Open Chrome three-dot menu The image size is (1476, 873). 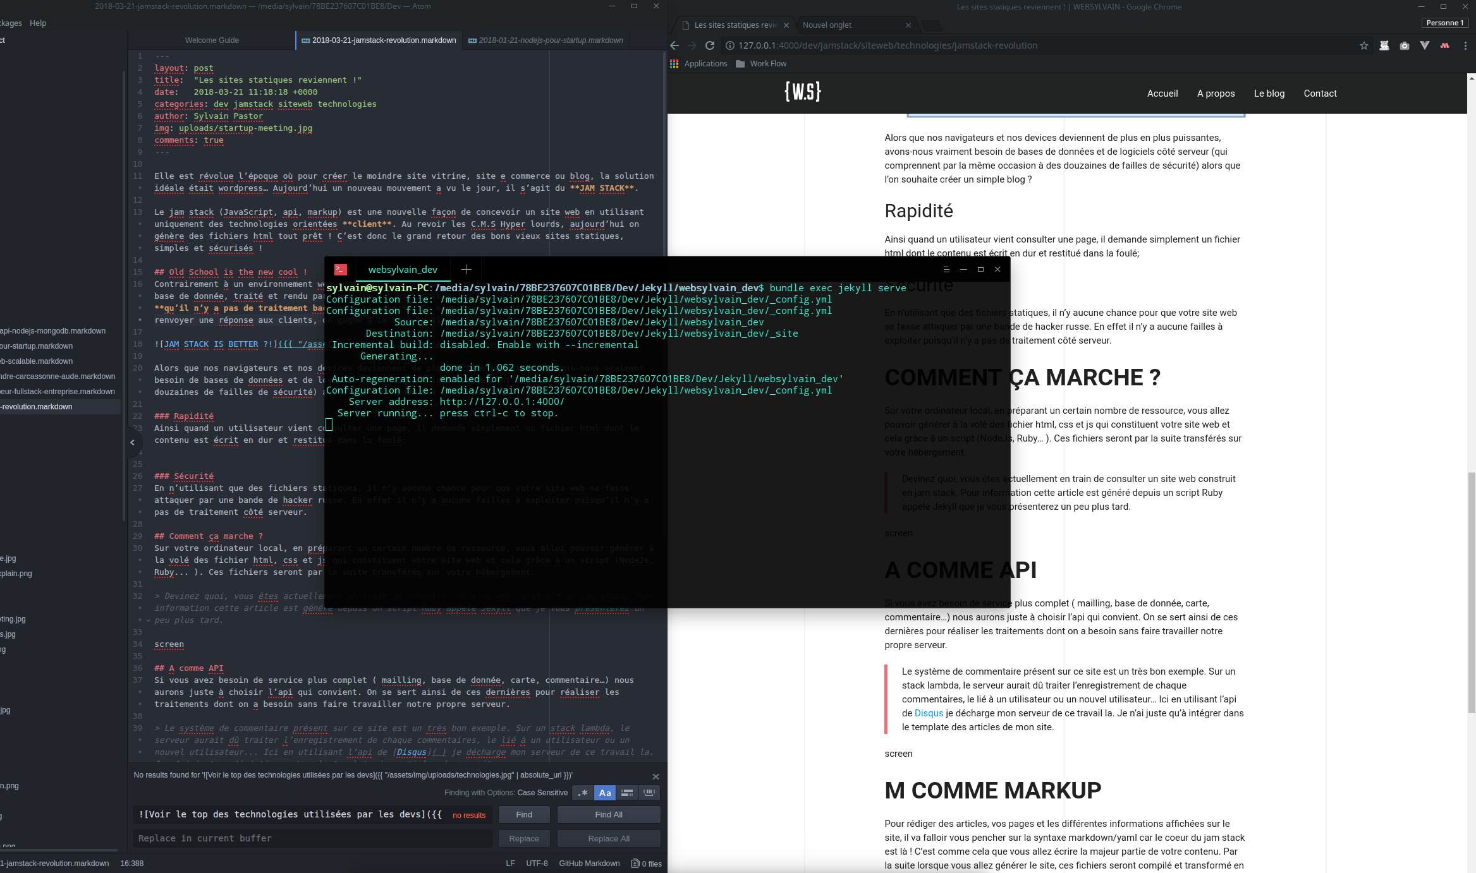[1465, 45]
